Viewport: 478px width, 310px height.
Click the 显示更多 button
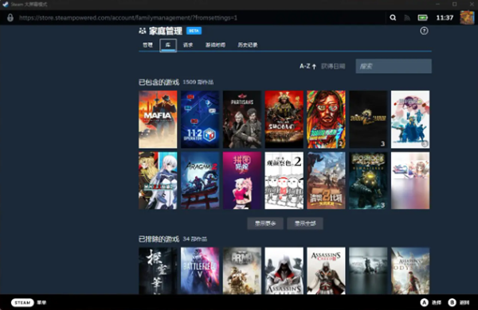[265, 223]
